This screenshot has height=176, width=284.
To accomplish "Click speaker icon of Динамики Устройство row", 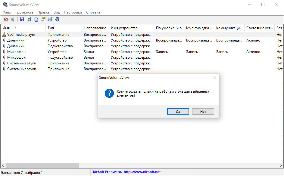I will (x=4, y=40).
